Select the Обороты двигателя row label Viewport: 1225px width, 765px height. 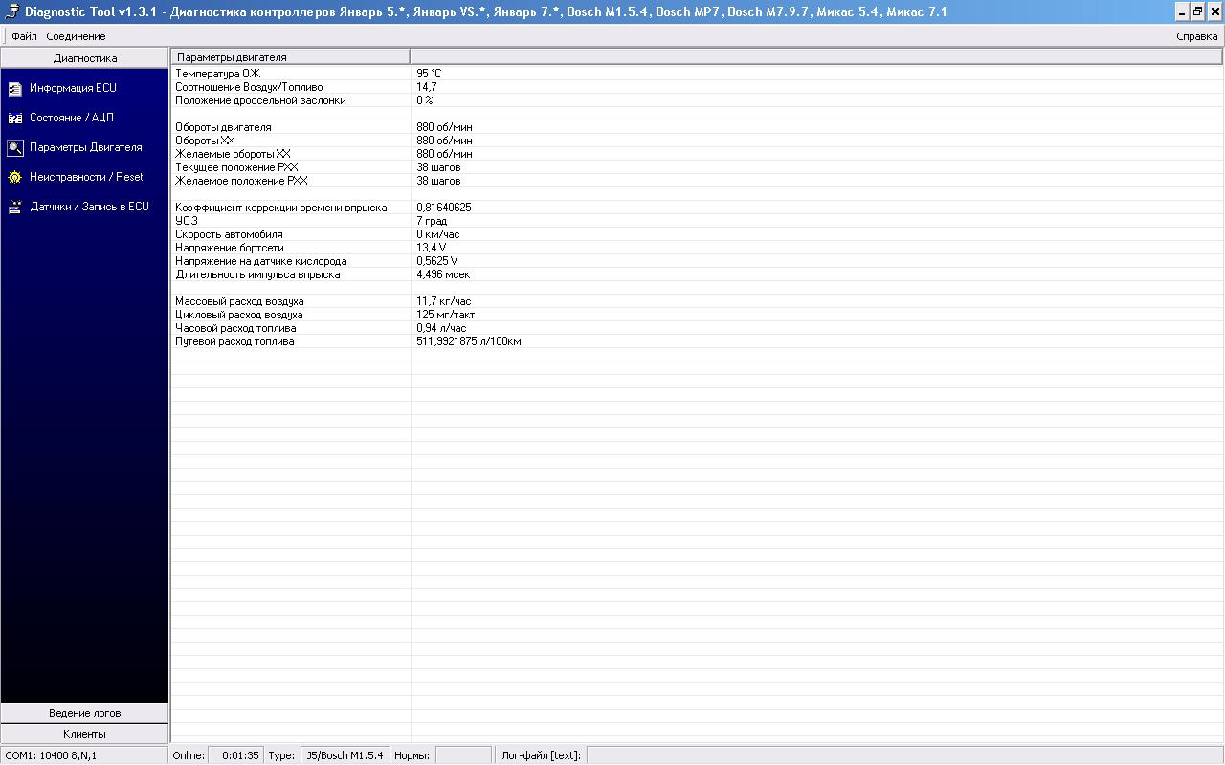point(223,127)
